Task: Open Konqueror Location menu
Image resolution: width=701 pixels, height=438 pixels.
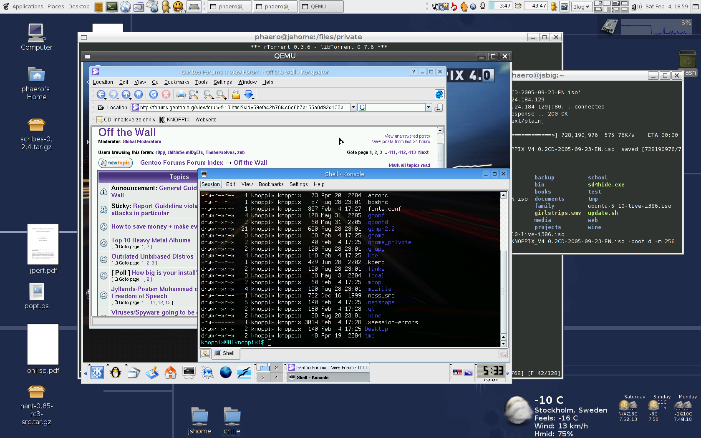Action: pyautogui.click(x=103, y=82)
